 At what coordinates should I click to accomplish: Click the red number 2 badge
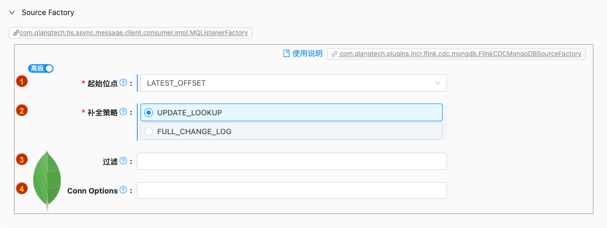point(22,110)
